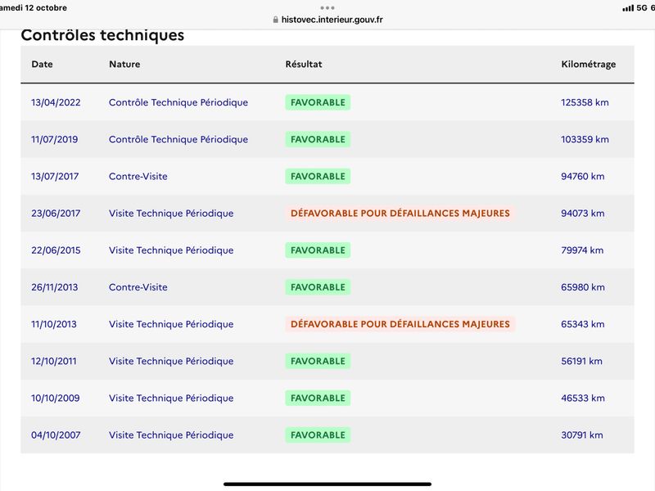Select the 30791 km mileage value

pyautogui.click(x=582, y=435)
